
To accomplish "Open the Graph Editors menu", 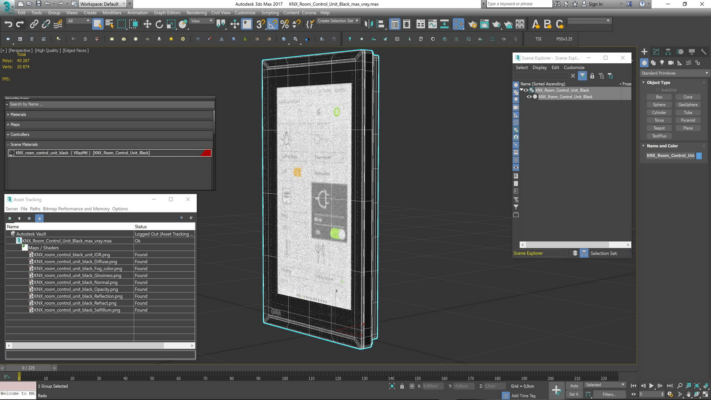I will pyautogui.click(x=167, y=13).
